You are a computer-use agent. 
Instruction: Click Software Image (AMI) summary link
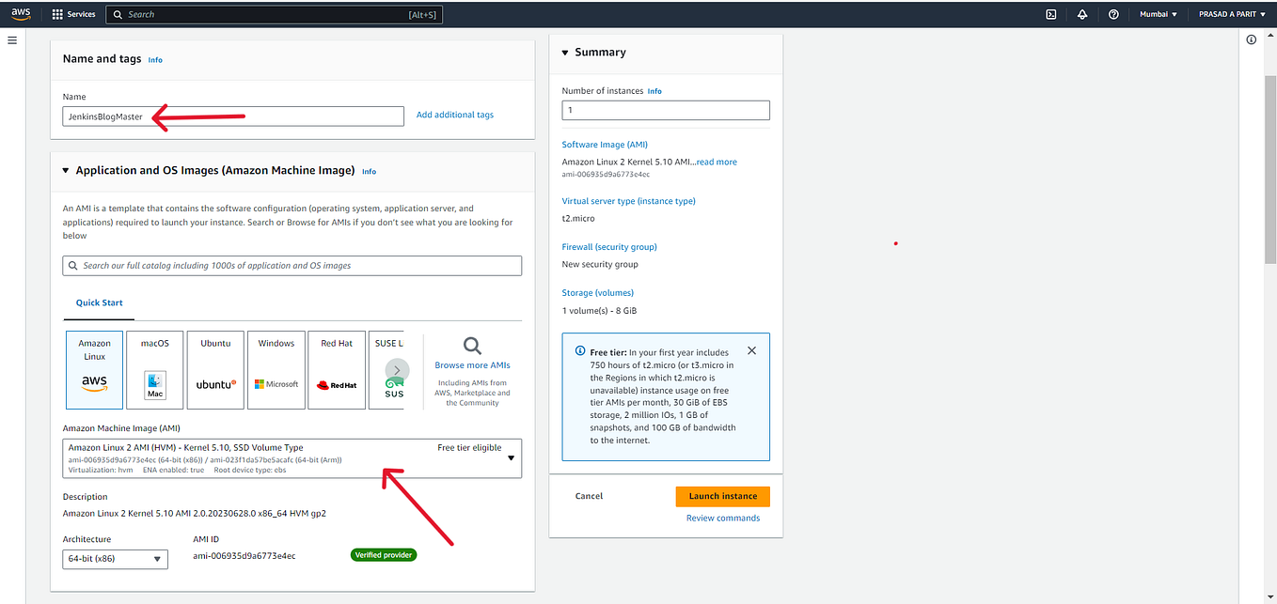tap(605, 145)
